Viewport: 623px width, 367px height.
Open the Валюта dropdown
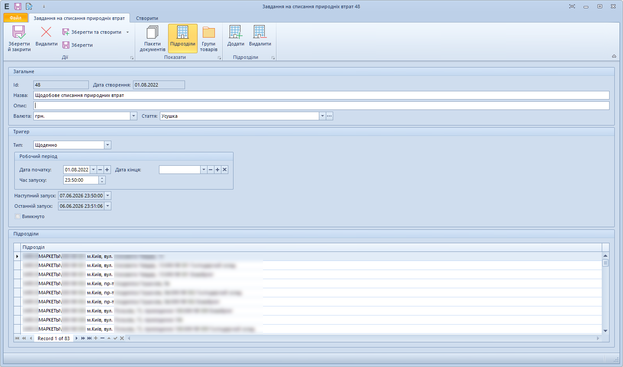[133, 116]
